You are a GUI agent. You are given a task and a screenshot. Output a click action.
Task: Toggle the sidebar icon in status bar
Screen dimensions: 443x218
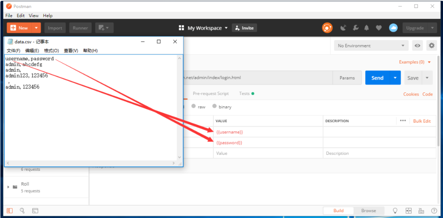point(10,211)
